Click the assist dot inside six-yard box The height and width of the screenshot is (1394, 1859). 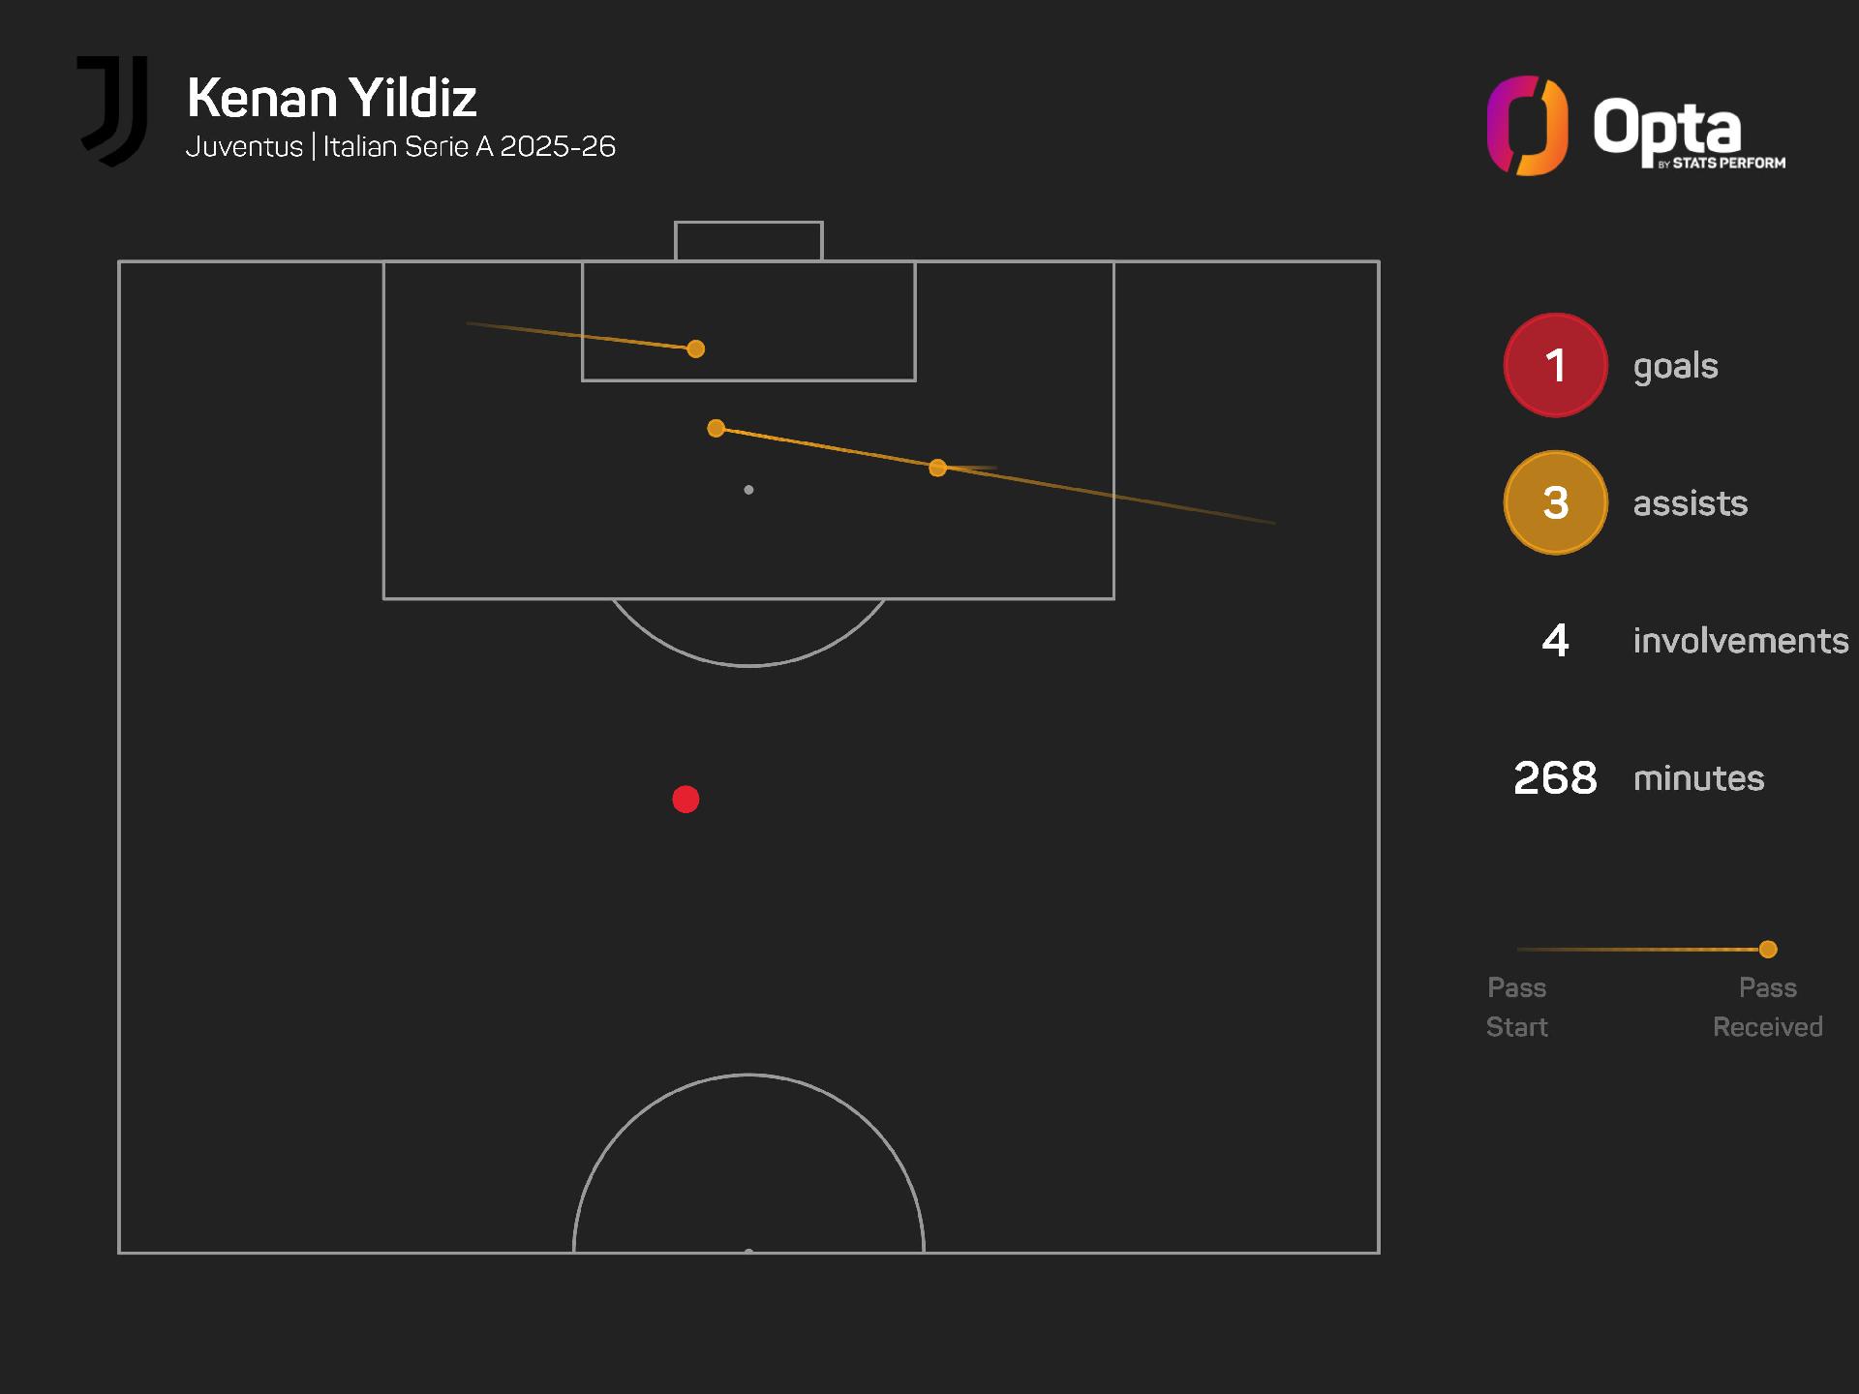click(695, 348)
